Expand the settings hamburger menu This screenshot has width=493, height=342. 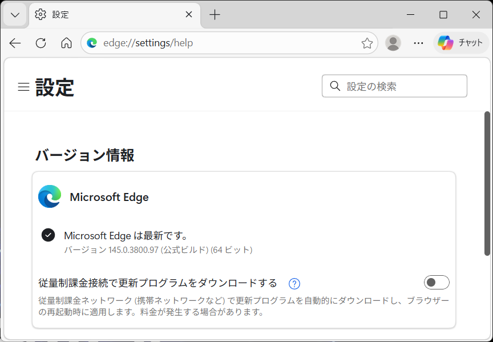coord(23,87)
